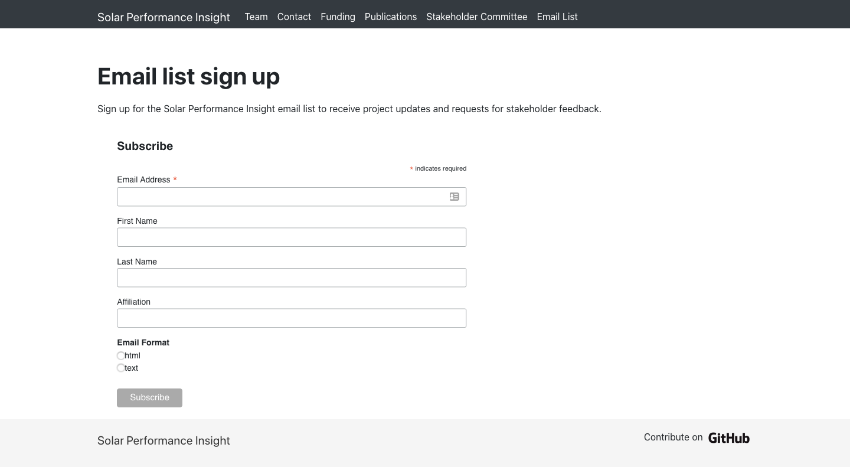Click the 'indicates required' note
The width and height of the screenshot is (850, 467).
coord(438,168)
